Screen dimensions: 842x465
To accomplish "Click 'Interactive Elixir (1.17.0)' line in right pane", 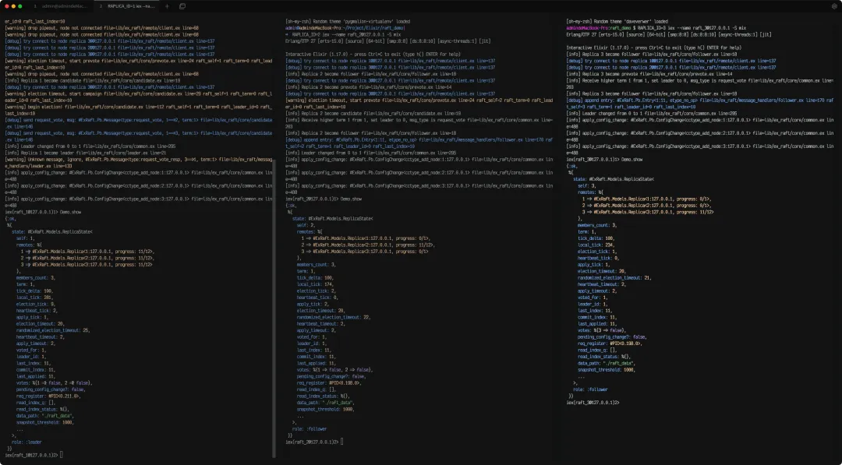I will pyautogui.click(x=653, y=48).
